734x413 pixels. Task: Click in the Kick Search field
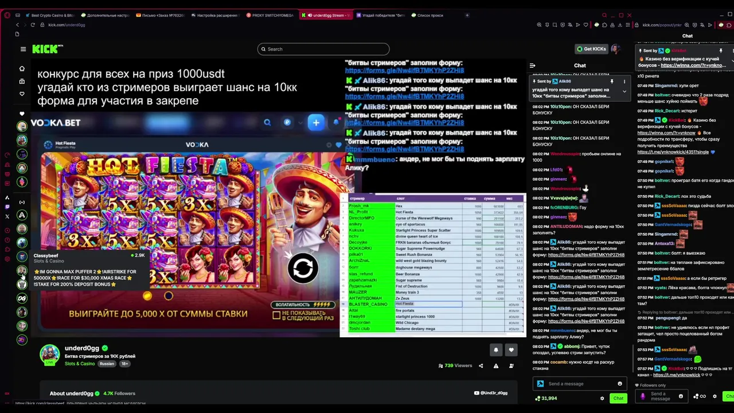(x=323, y=49)
